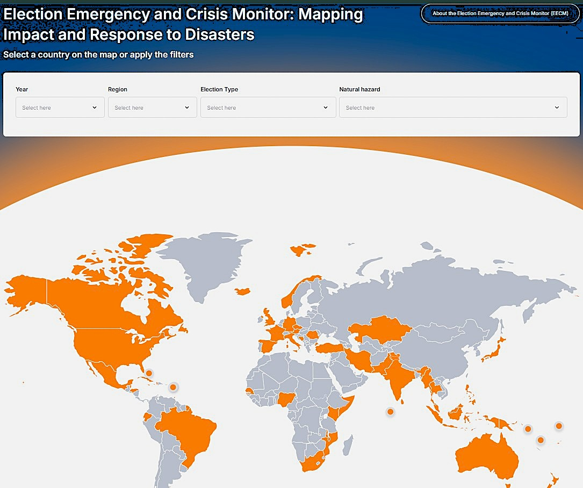Screen dimensions: 583x488
Task: Open the Year filter dropdown
Action: coord(60,107)
